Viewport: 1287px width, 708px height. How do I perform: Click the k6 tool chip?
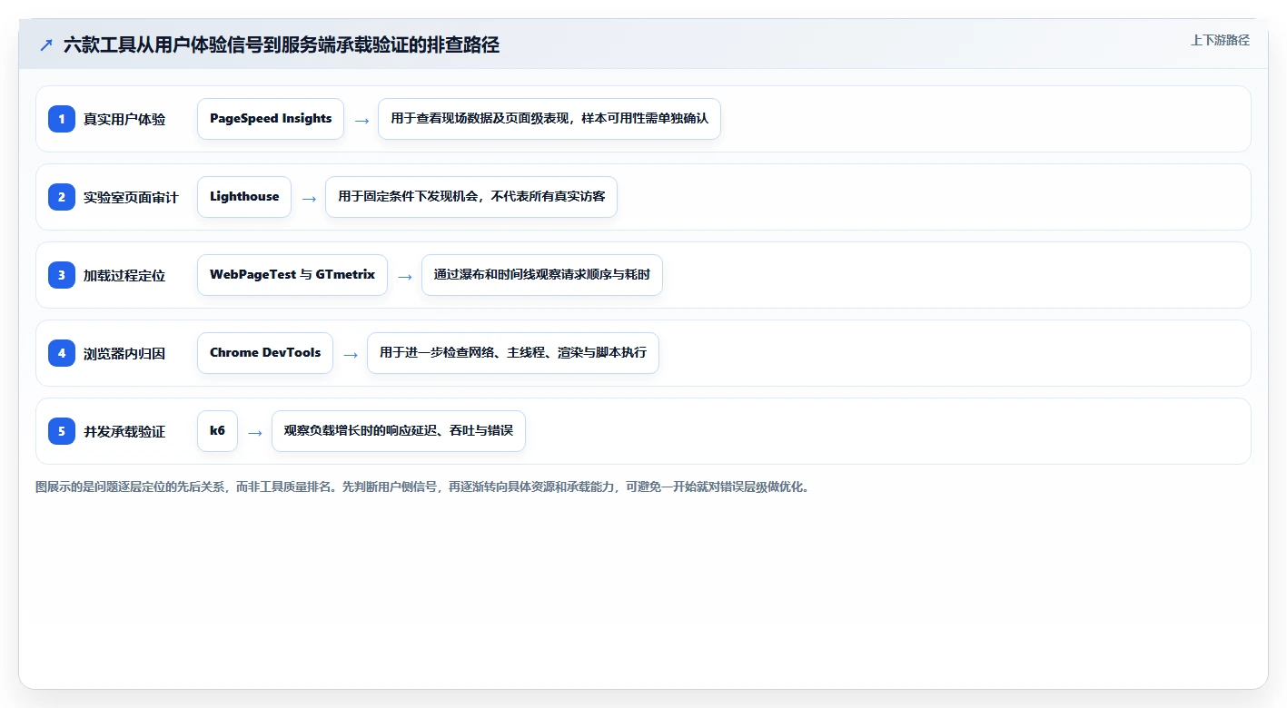click(217, 431)
